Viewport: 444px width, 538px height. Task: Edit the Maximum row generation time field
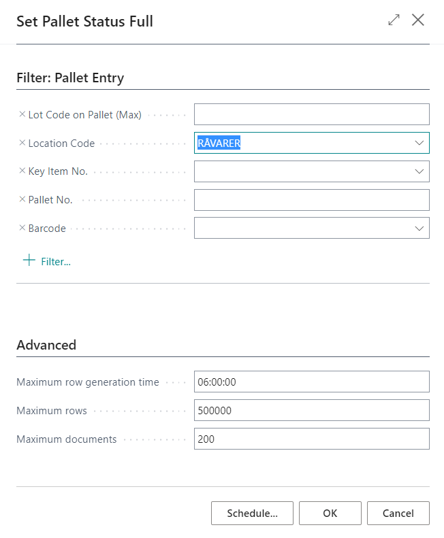(x=311, y=382)
